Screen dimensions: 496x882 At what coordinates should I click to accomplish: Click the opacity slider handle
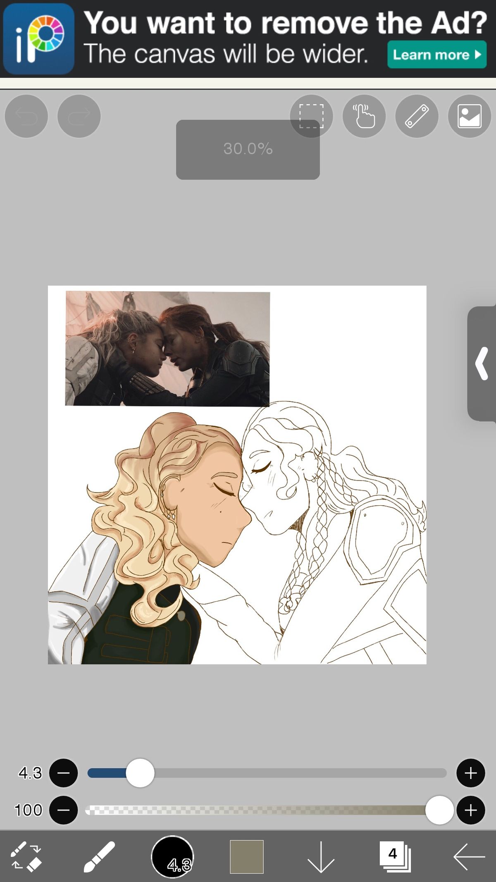439,810
